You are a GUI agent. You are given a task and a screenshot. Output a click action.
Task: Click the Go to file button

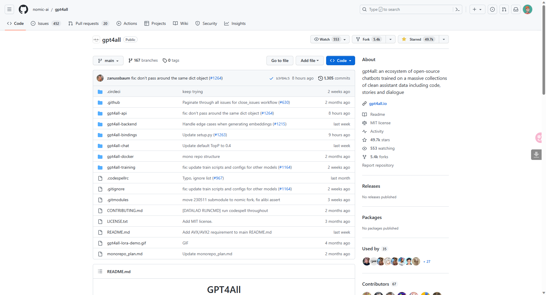click(280, 61)
